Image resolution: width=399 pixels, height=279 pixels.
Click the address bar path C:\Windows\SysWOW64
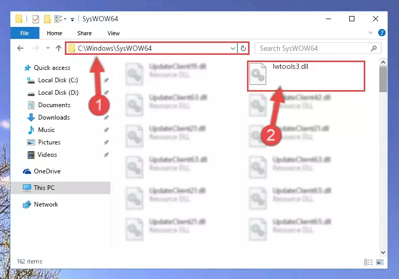[x=115, y=48]
